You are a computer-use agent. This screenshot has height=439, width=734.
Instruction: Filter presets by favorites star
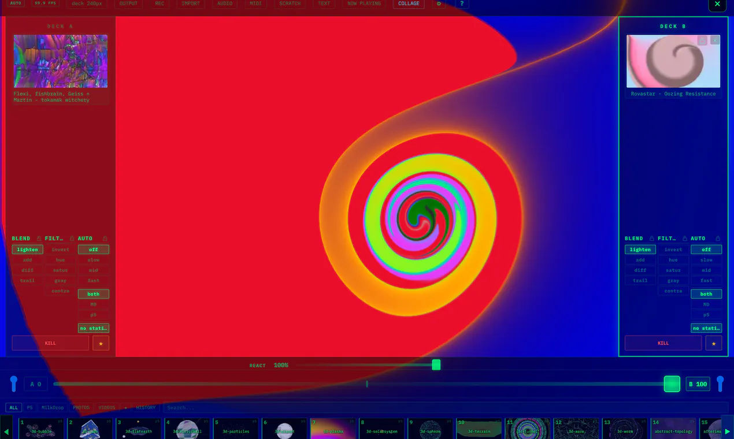pos(125,408)
